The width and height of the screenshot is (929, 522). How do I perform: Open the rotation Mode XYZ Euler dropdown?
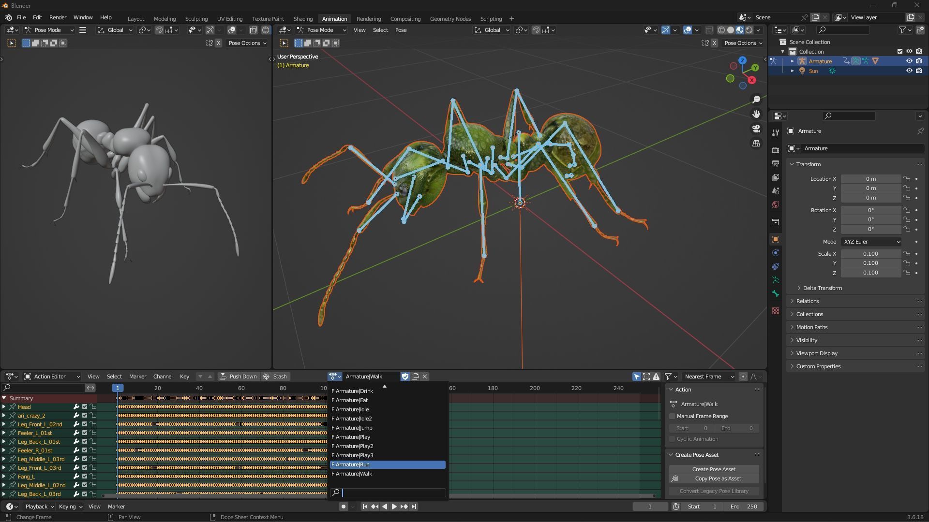[x=871, y=242]
